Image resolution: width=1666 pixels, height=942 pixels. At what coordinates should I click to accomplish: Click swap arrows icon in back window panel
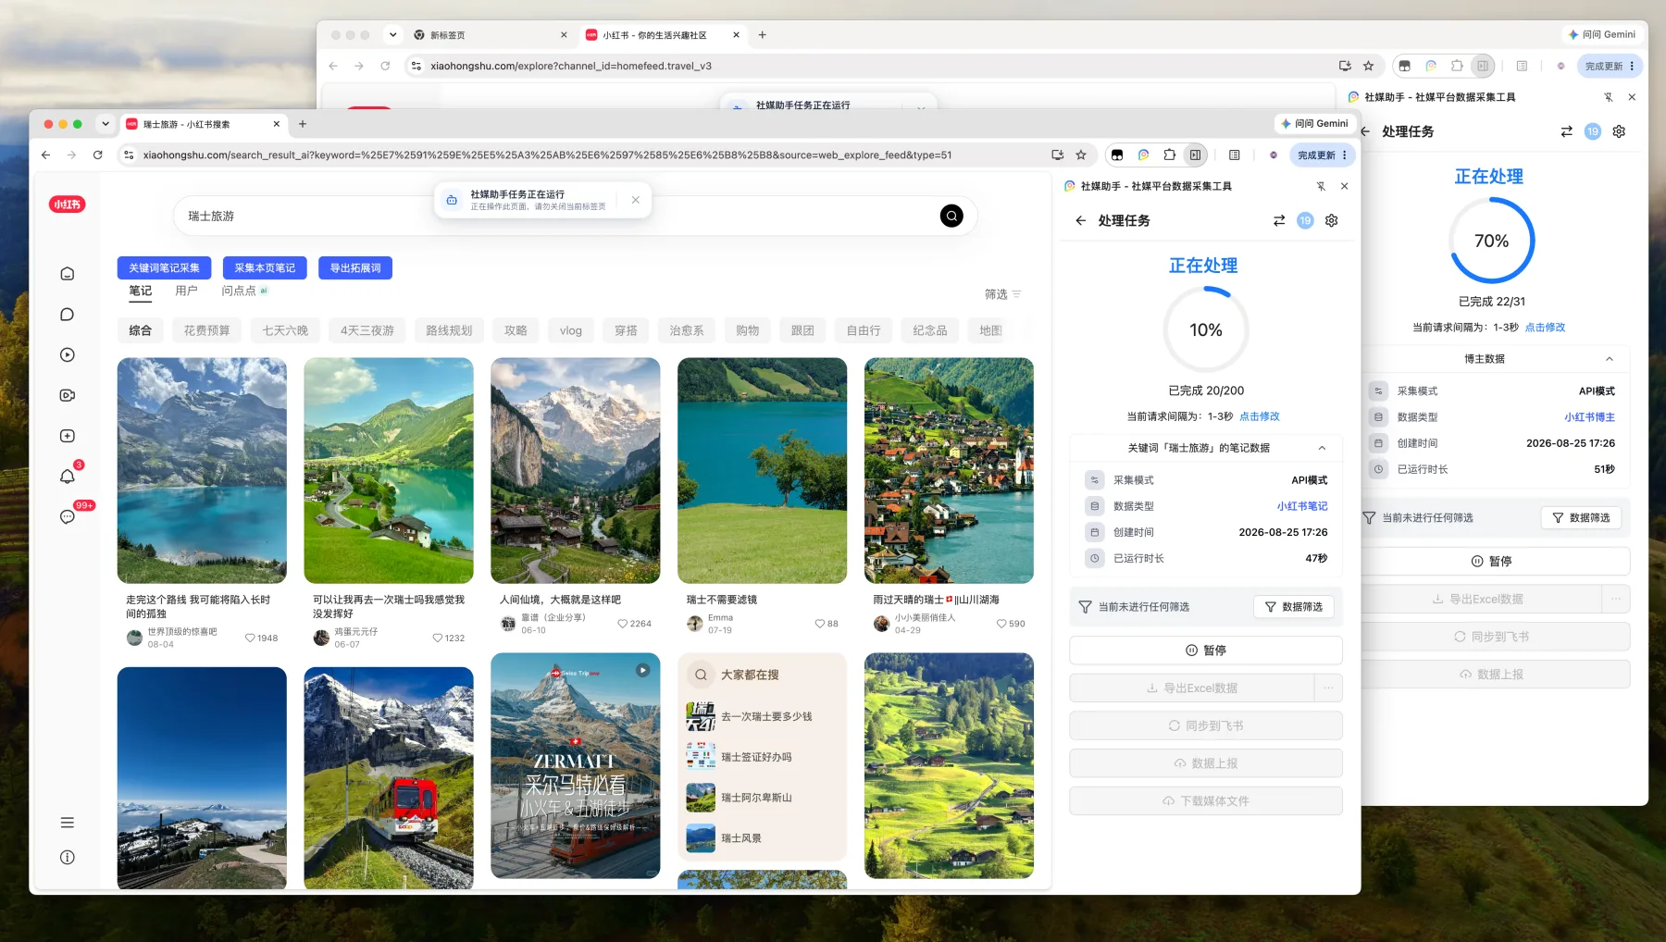coord(1567,131)
